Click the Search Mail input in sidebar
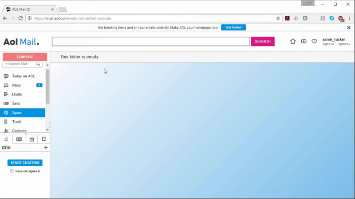 coord(21,64)
